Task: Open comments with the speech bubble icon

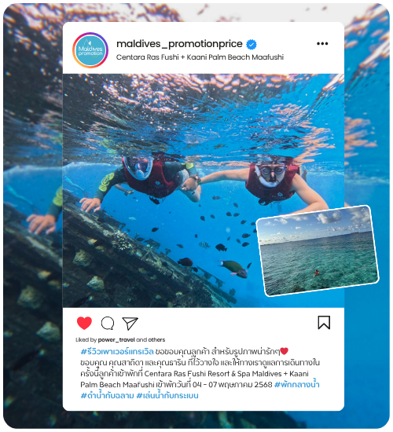Action: coord(108,323)
